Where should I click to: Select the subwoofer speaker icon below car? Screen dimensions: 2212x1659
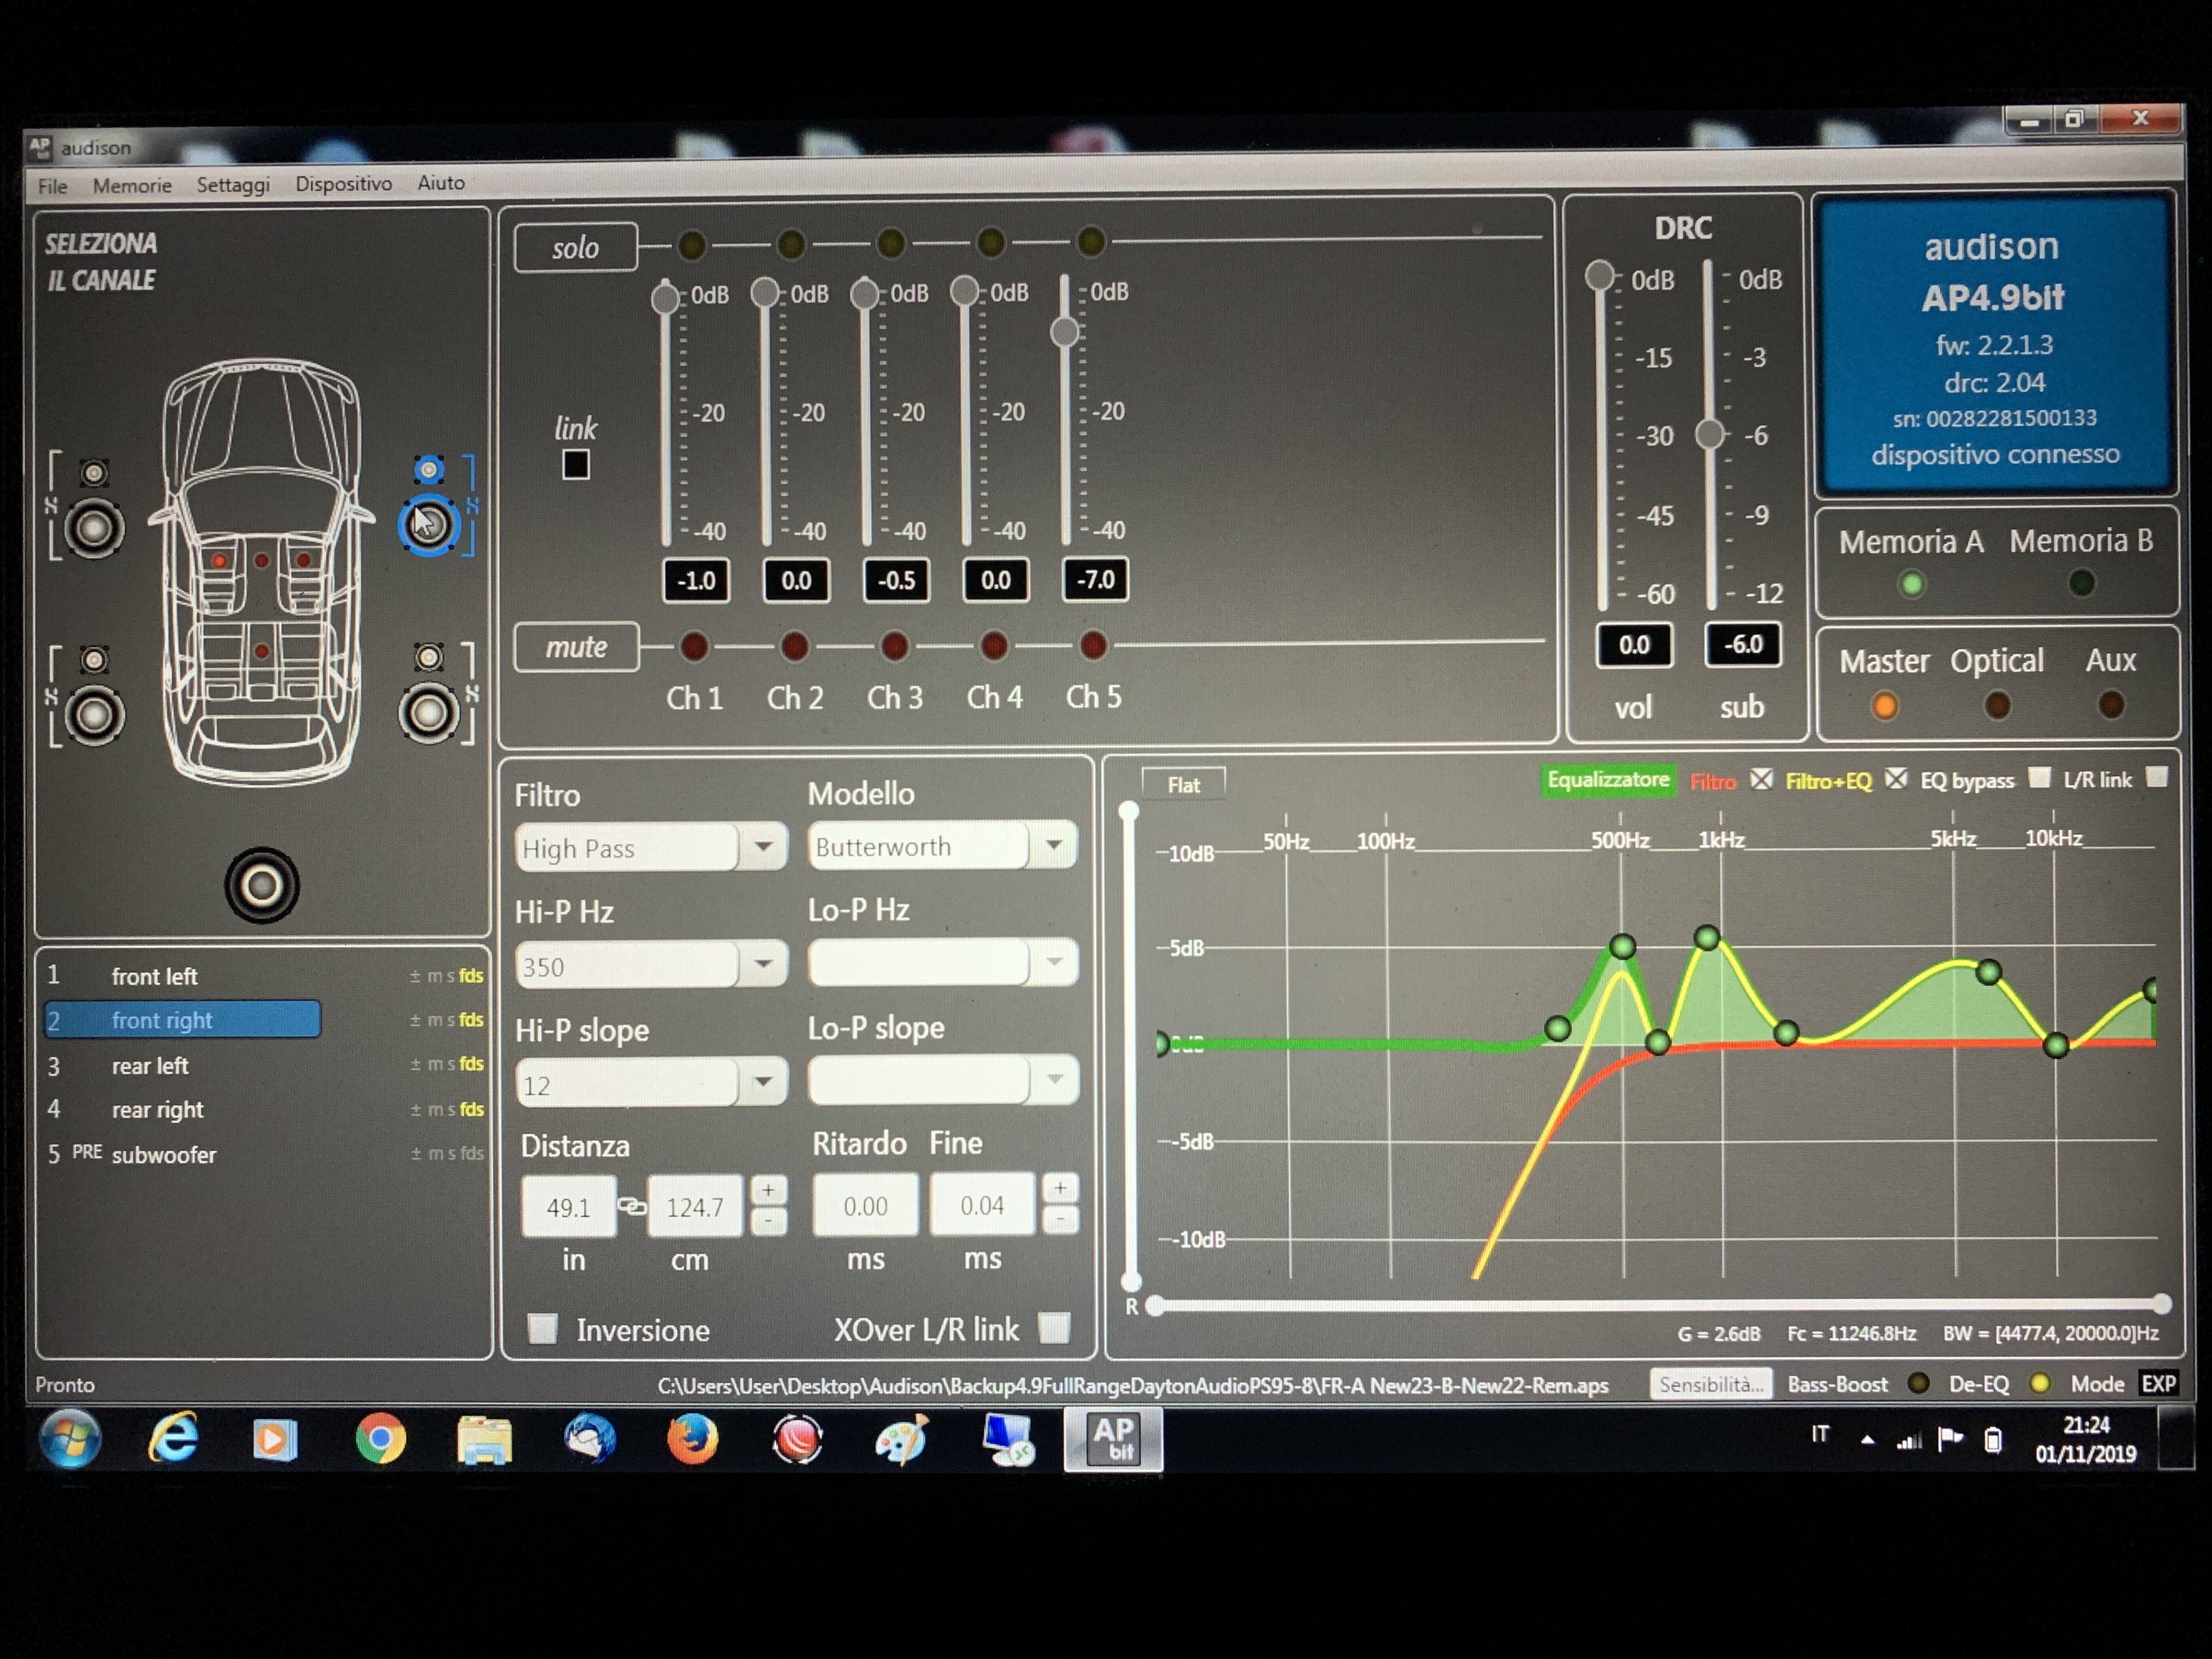(262, 885)
